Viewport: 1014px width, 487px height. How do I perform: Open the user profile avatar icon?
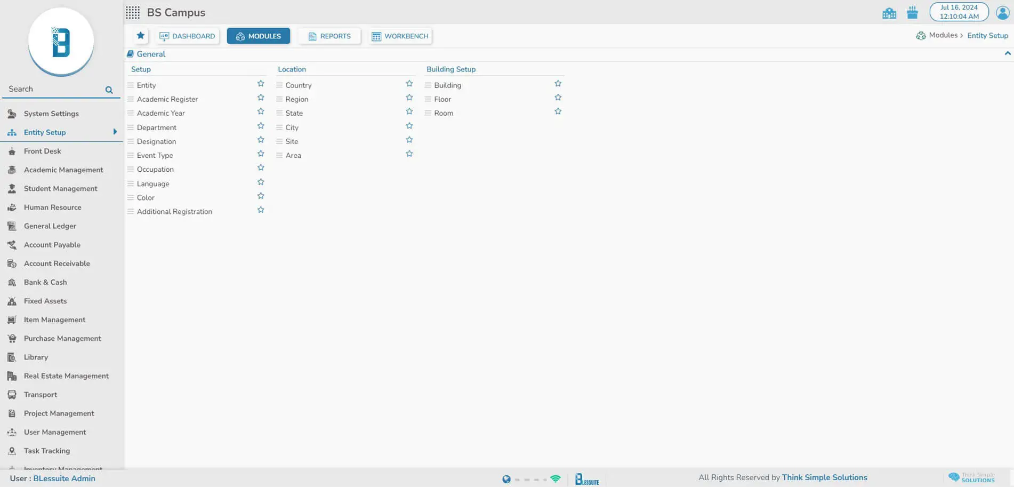point(1002,12)
